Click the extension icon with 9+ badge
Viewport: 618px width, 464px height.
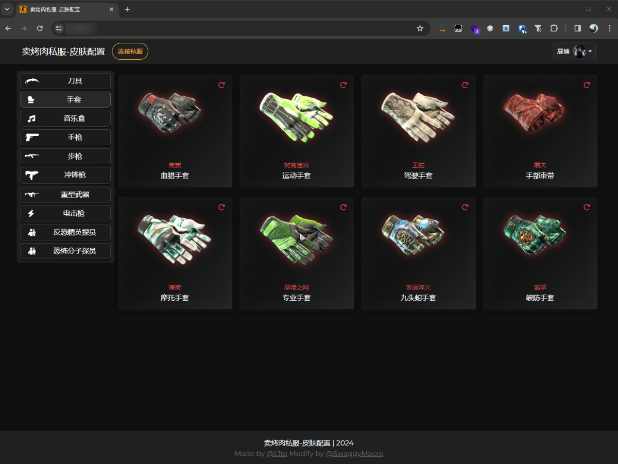522,29
